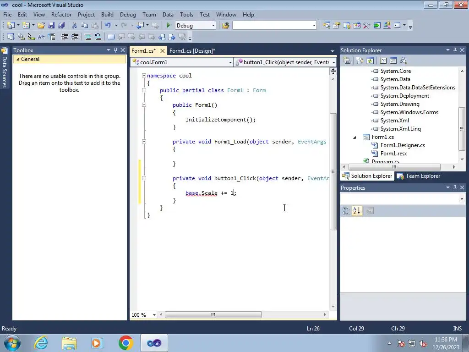The image size is (469, 352).
Task: Save the current file with the floppy icon
Action: [51, 26]
